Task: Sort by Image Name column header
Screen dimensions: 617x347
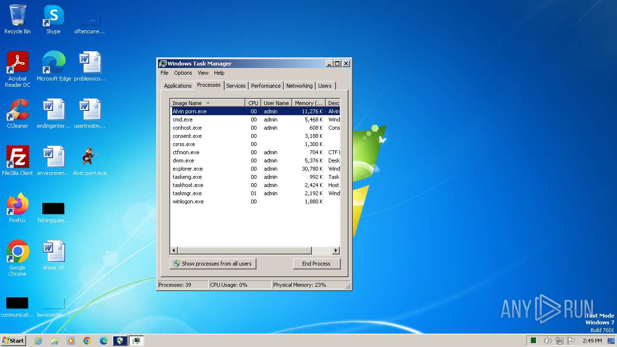Action: (x=208, y=103)
